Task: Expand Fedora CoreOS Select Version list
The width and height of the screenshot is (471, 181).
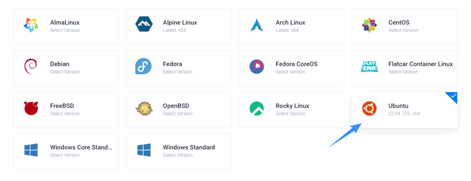Action: click(290, 72)
